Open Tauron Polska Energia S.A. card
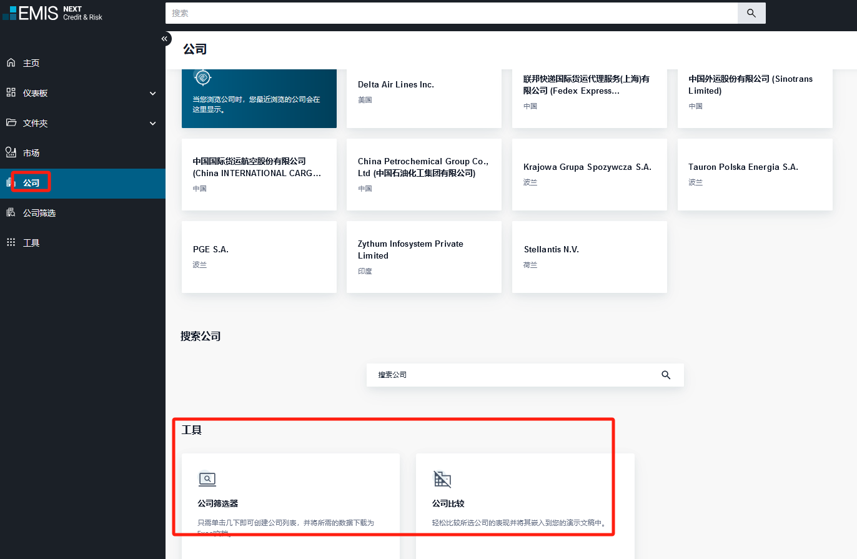 [x=755, y=174]
